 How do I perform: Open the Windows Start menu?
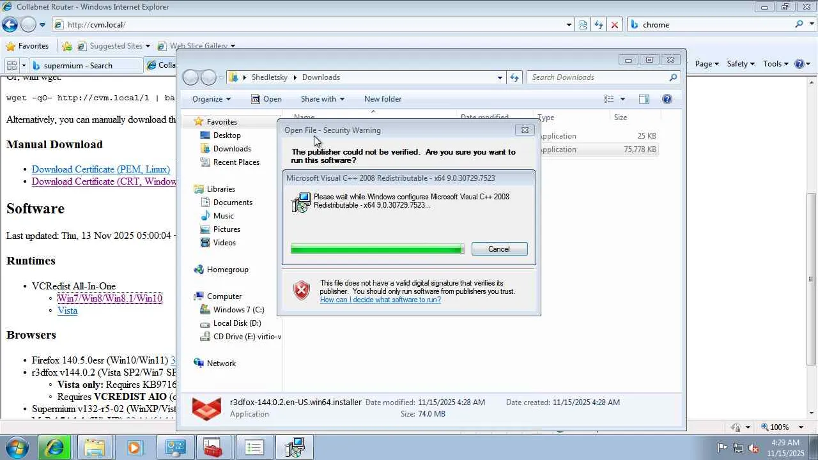click(15, 447)
